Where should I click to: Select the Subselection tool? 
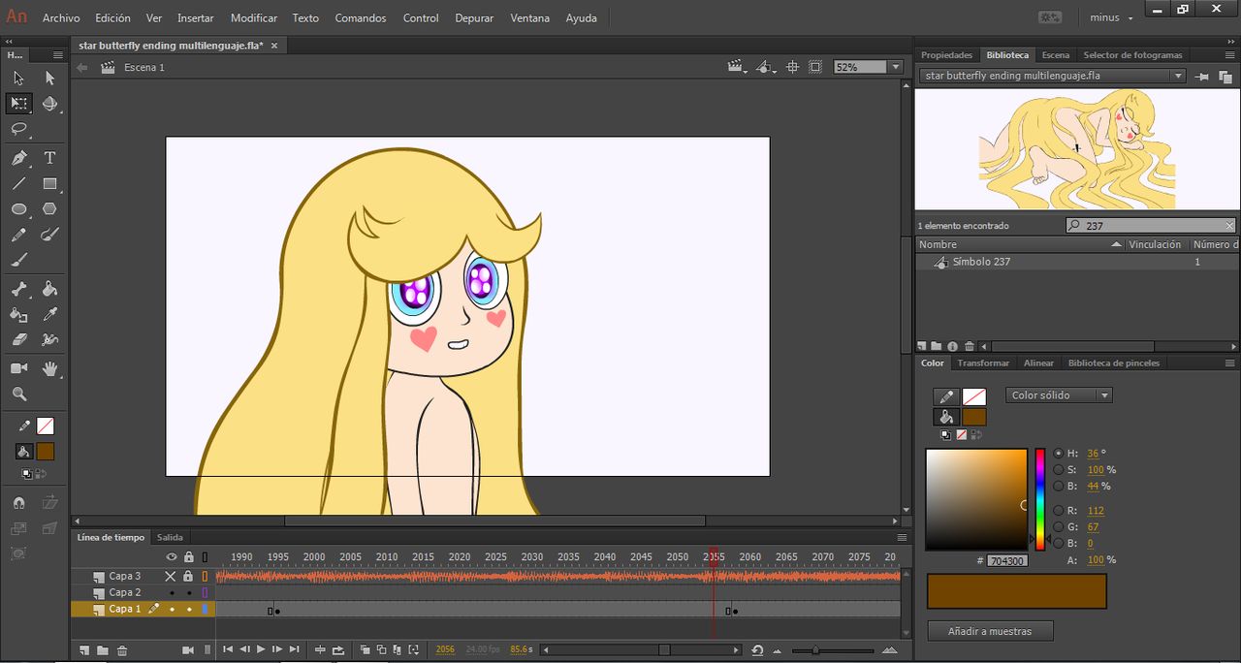49,78
